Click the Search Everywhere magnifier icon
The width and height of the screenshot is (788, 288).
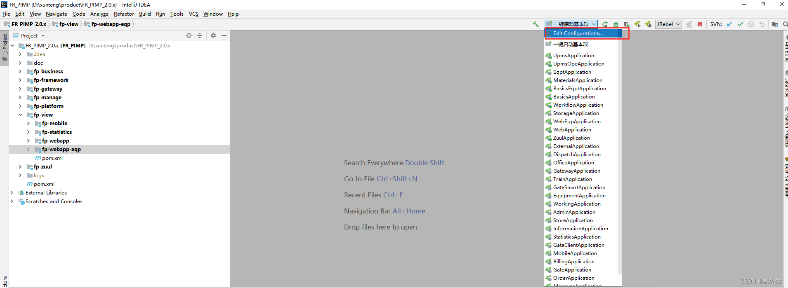pos(785,24)
